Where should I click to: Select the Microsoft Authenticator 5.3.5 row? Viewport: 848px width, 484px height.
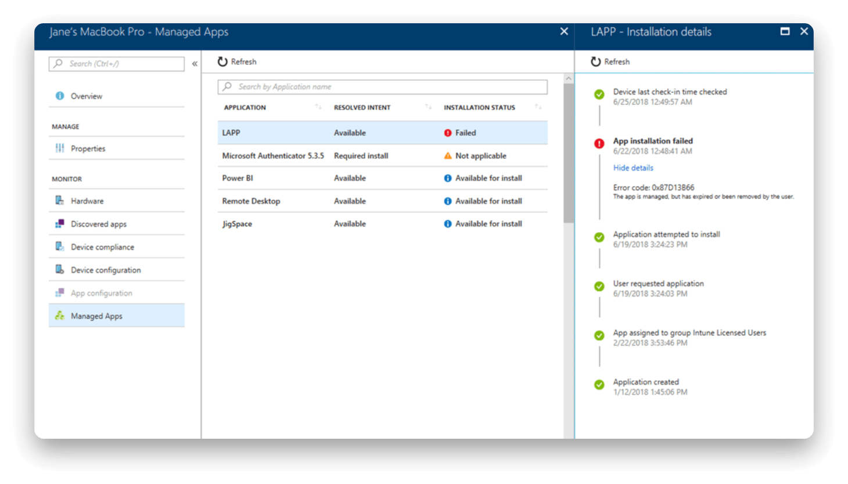383,156
